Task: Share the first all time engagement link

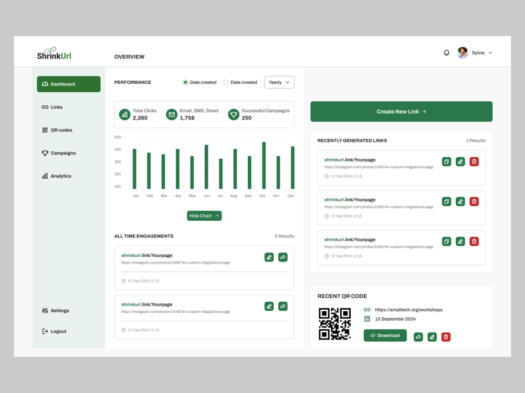Action: tap(283, 257)
